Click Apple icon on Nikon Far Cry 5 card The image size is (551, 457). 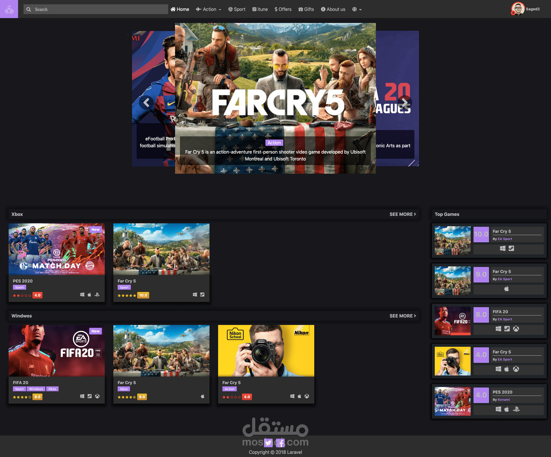tap(299, 396)
